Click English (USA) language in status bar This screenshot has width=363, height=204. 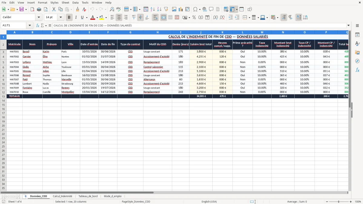pos(209,202)
